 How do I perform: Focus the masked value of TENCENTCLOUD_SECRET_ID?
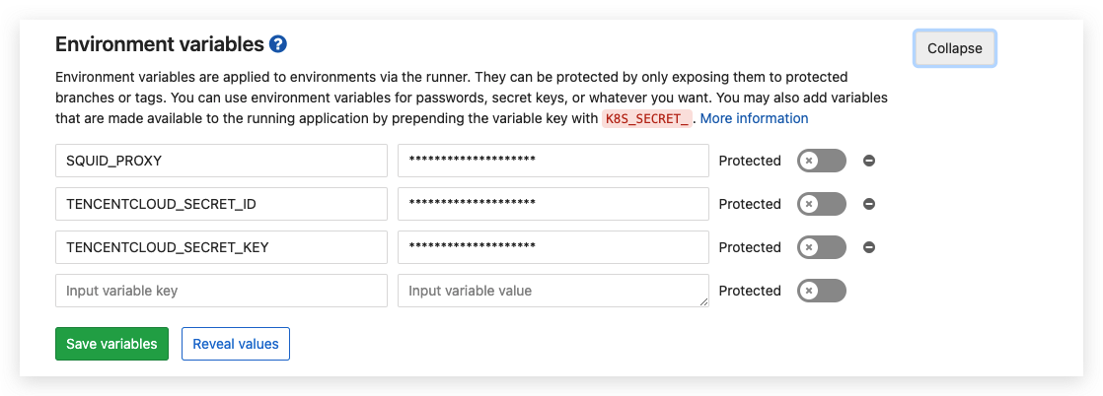(552, 204)
